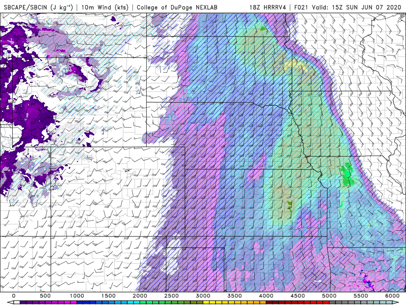Click the gray swatches below the 5500 label
This screenshot has width=406, height=305.
click(x=361, y=302)
